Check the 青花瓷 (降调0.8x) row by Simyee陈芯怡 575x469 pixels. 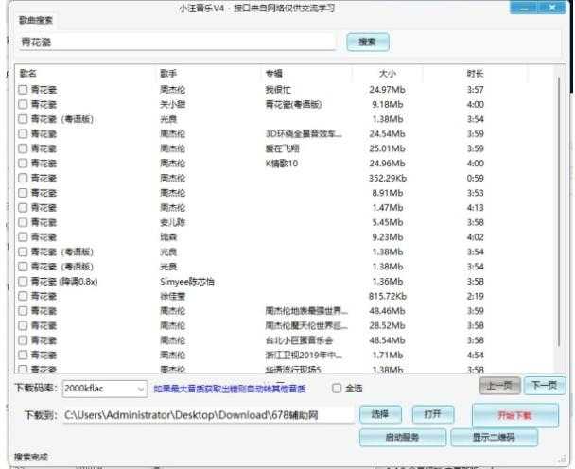pyautogui.click(x=23, y=281)
